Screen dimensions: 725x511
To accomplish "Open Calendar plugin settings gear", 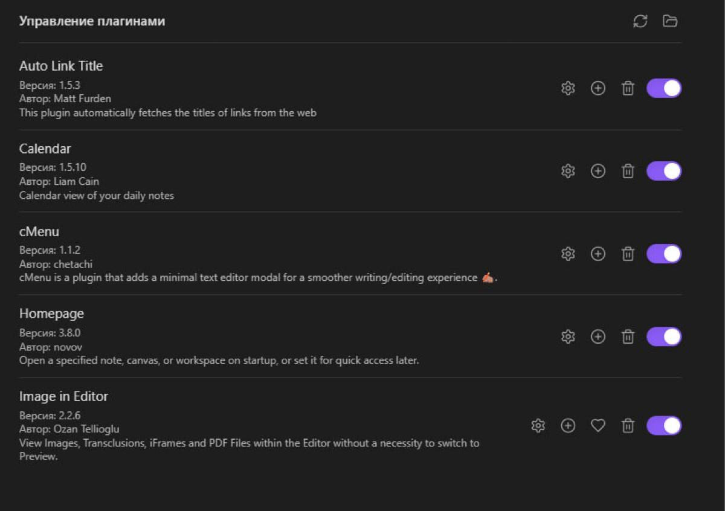I will tap(568, 172).
